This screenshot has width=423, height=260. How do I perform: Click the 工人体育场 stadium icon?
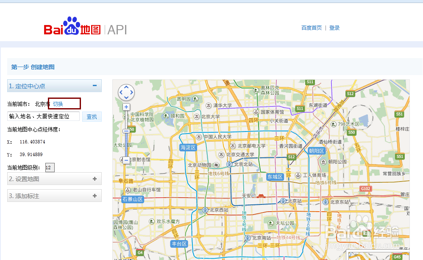tap(298, 175)
